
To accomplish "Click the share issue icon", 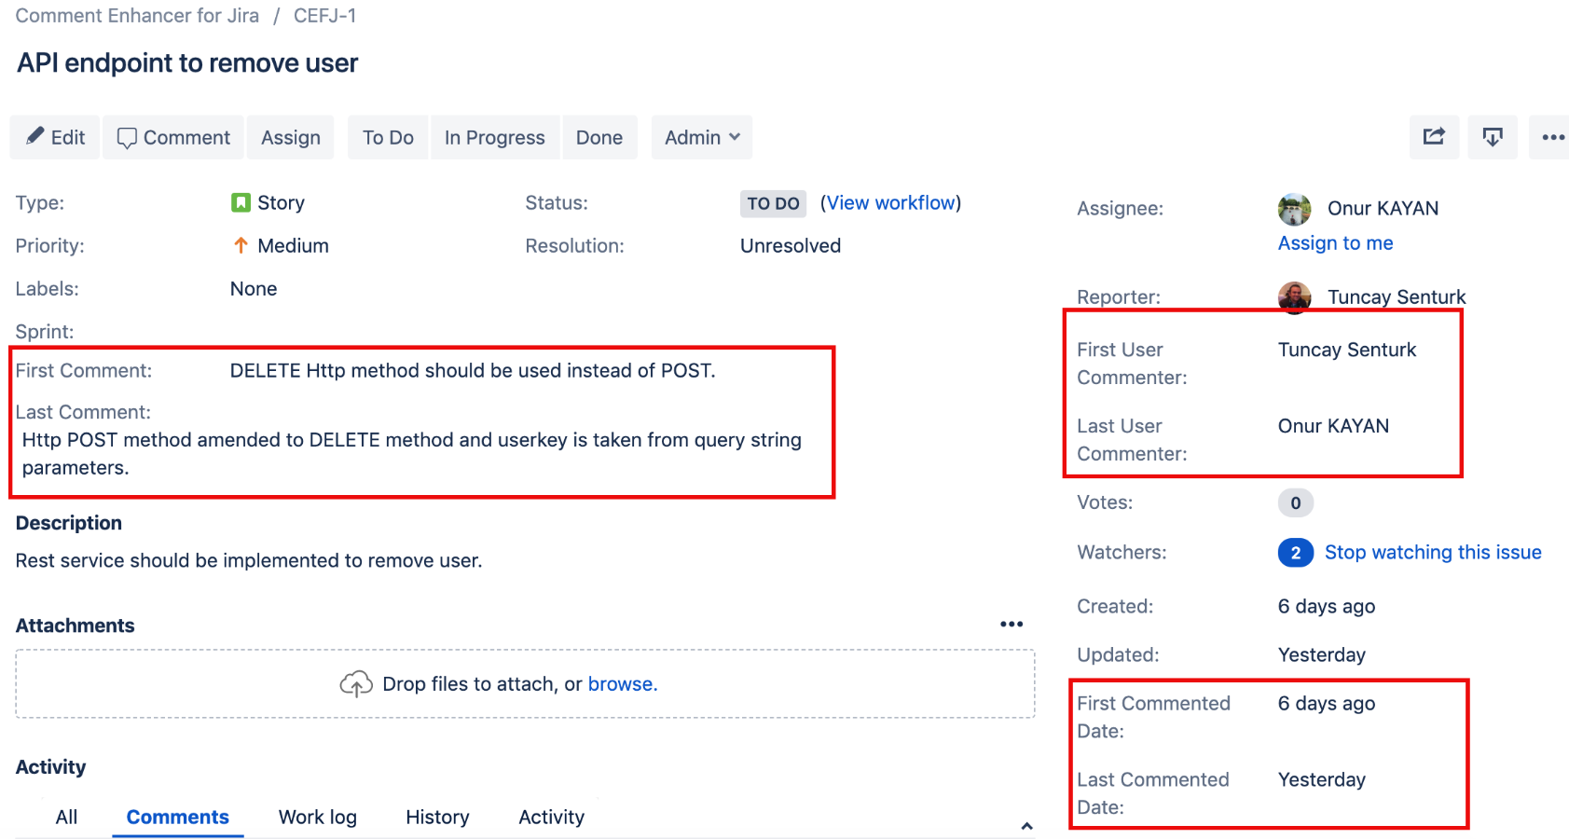I will [1434, 137].
